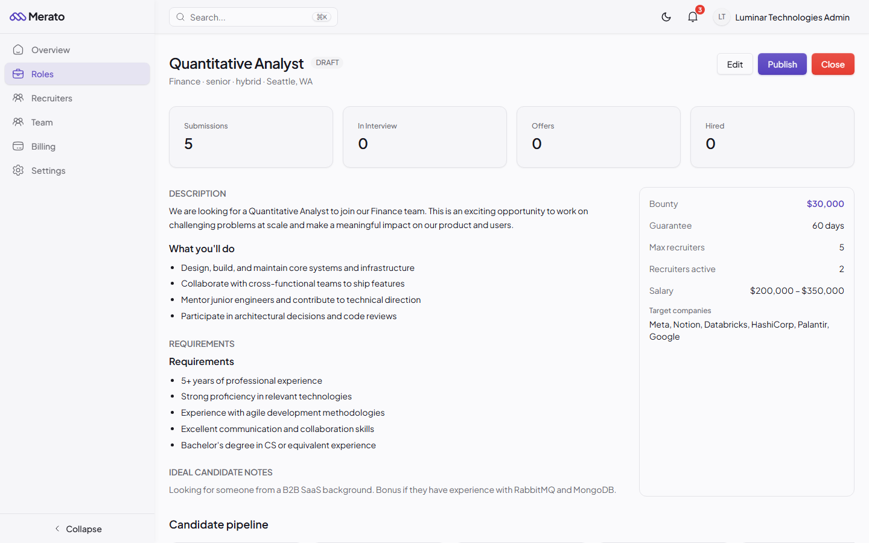Click the Merato logo
The width and height of the screenshot is (869, 543).
click(x=37, y=16)
